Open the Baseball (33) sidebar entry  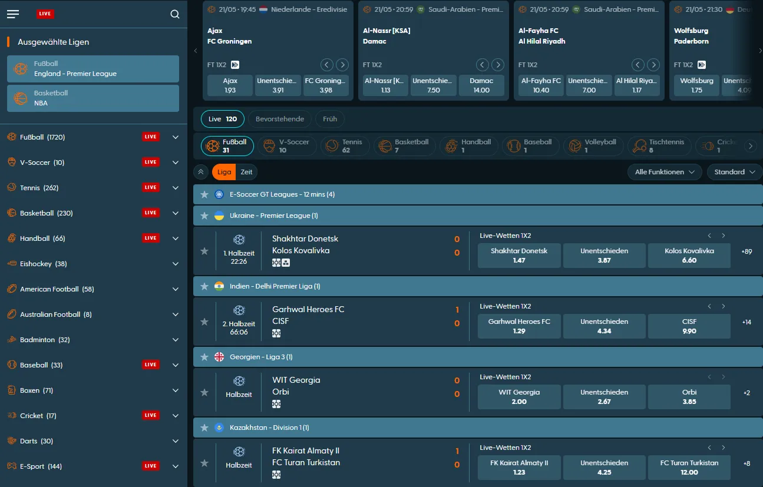[94, 365]
